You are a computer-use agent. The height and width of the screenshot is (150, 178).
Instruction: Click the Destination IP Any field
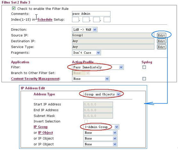[113, 41]
